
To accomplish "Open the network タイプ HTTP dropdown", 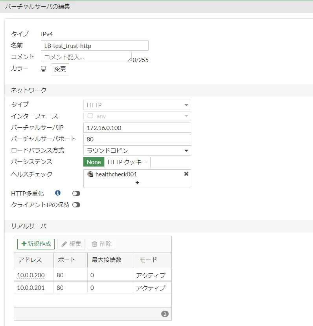I will click(137, 105).
